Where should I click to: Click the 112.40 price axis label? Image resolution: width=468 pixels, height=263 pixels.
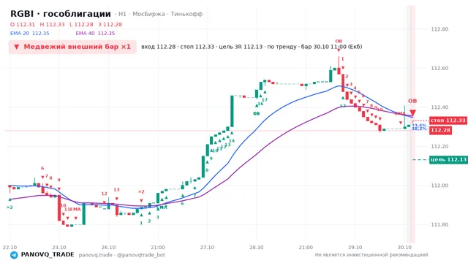pyautogui.click(x=439, y=107)
